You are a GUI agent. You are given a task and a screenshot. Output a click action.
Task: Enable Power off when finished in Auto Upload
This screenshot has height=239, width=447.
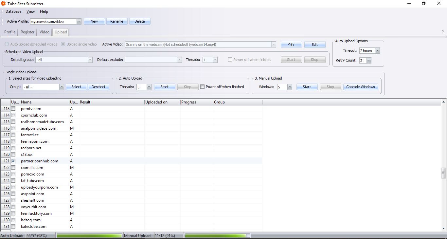click(203, 87)
